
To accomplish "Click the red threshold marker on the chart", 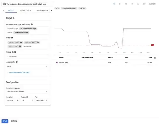I will pos(153,45).
